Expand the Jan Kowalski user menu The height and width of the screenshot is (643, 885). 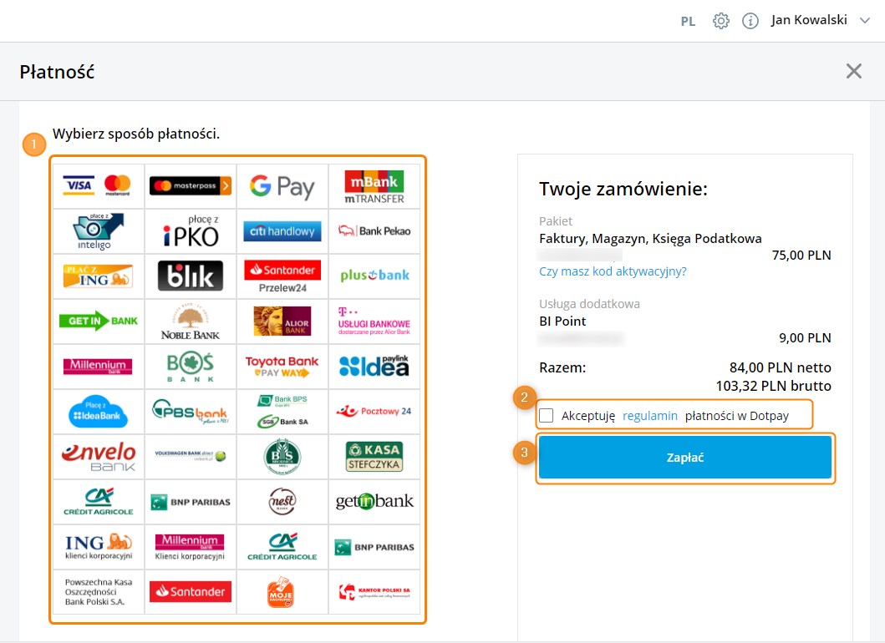click(820, 20)
